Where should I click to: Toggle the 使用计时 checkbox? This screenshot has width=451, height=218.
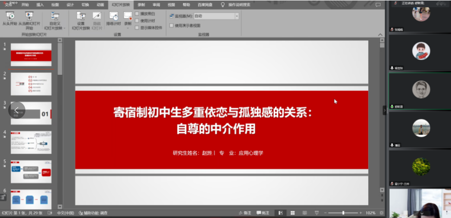[x=137, y=21]
